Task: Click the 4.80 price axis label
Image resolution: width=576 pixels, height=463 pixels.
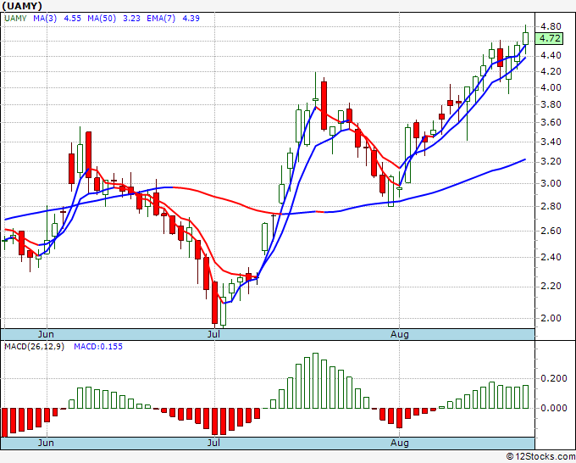Action: pos(551,26)
